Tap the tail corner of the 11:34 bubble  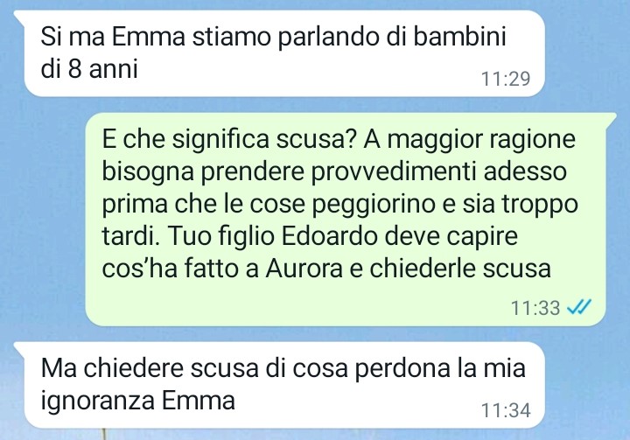[19, 346]
